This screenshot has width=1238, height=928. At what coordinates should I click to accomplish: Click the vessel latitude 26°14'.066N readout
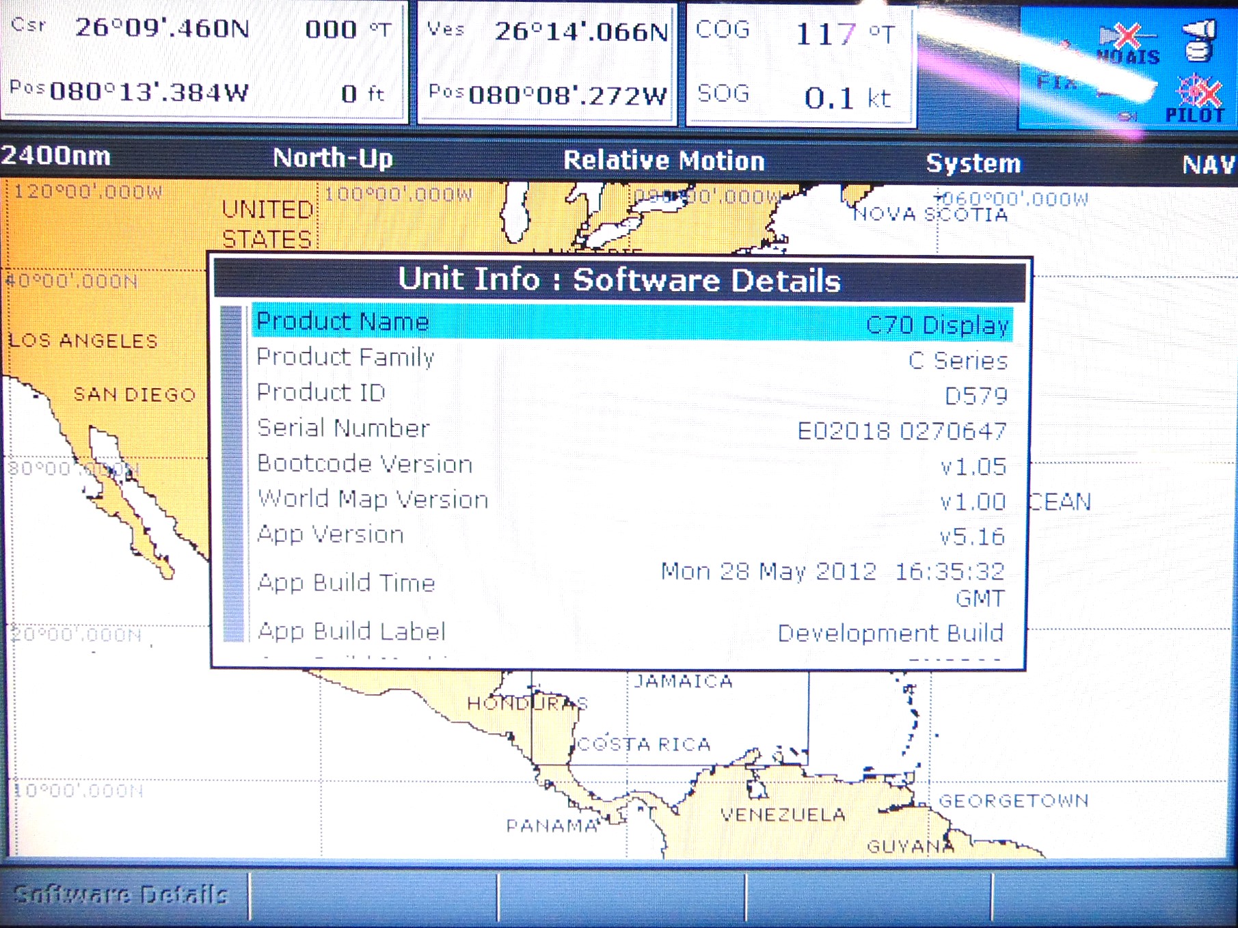point(581,31)
